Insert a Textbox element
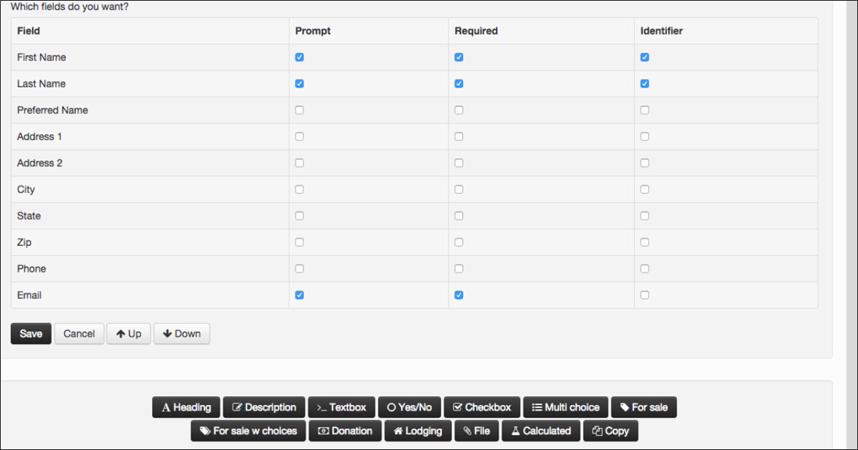Screen dimensions: 858x450 tap(342, 407)
